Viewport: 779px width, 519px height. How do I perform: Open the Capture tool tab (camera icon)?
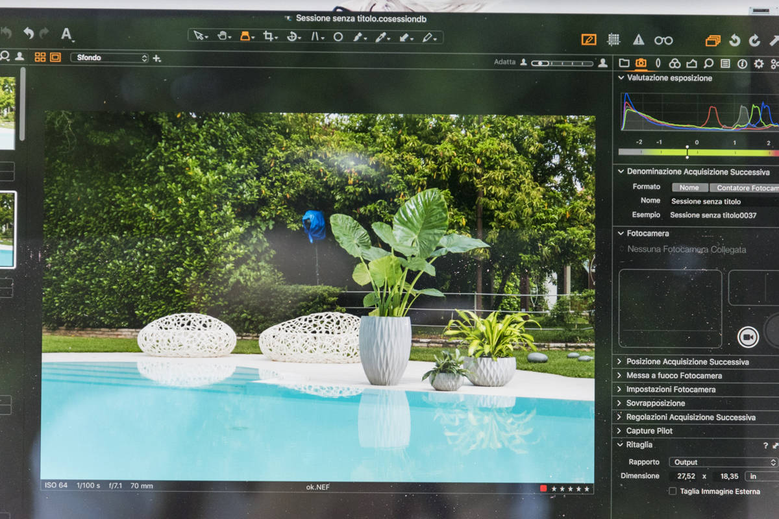coord(641,63)
